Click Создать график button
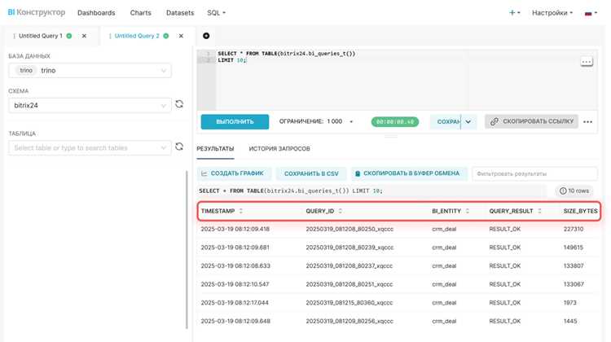This screenshot has height=342, width=611. pos(233,173)
